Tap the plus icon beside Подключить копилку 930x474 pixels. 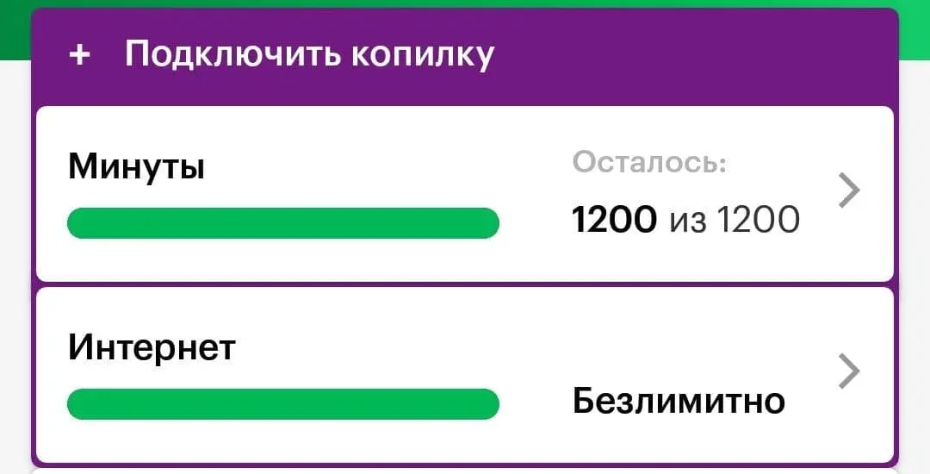point(79,54)
